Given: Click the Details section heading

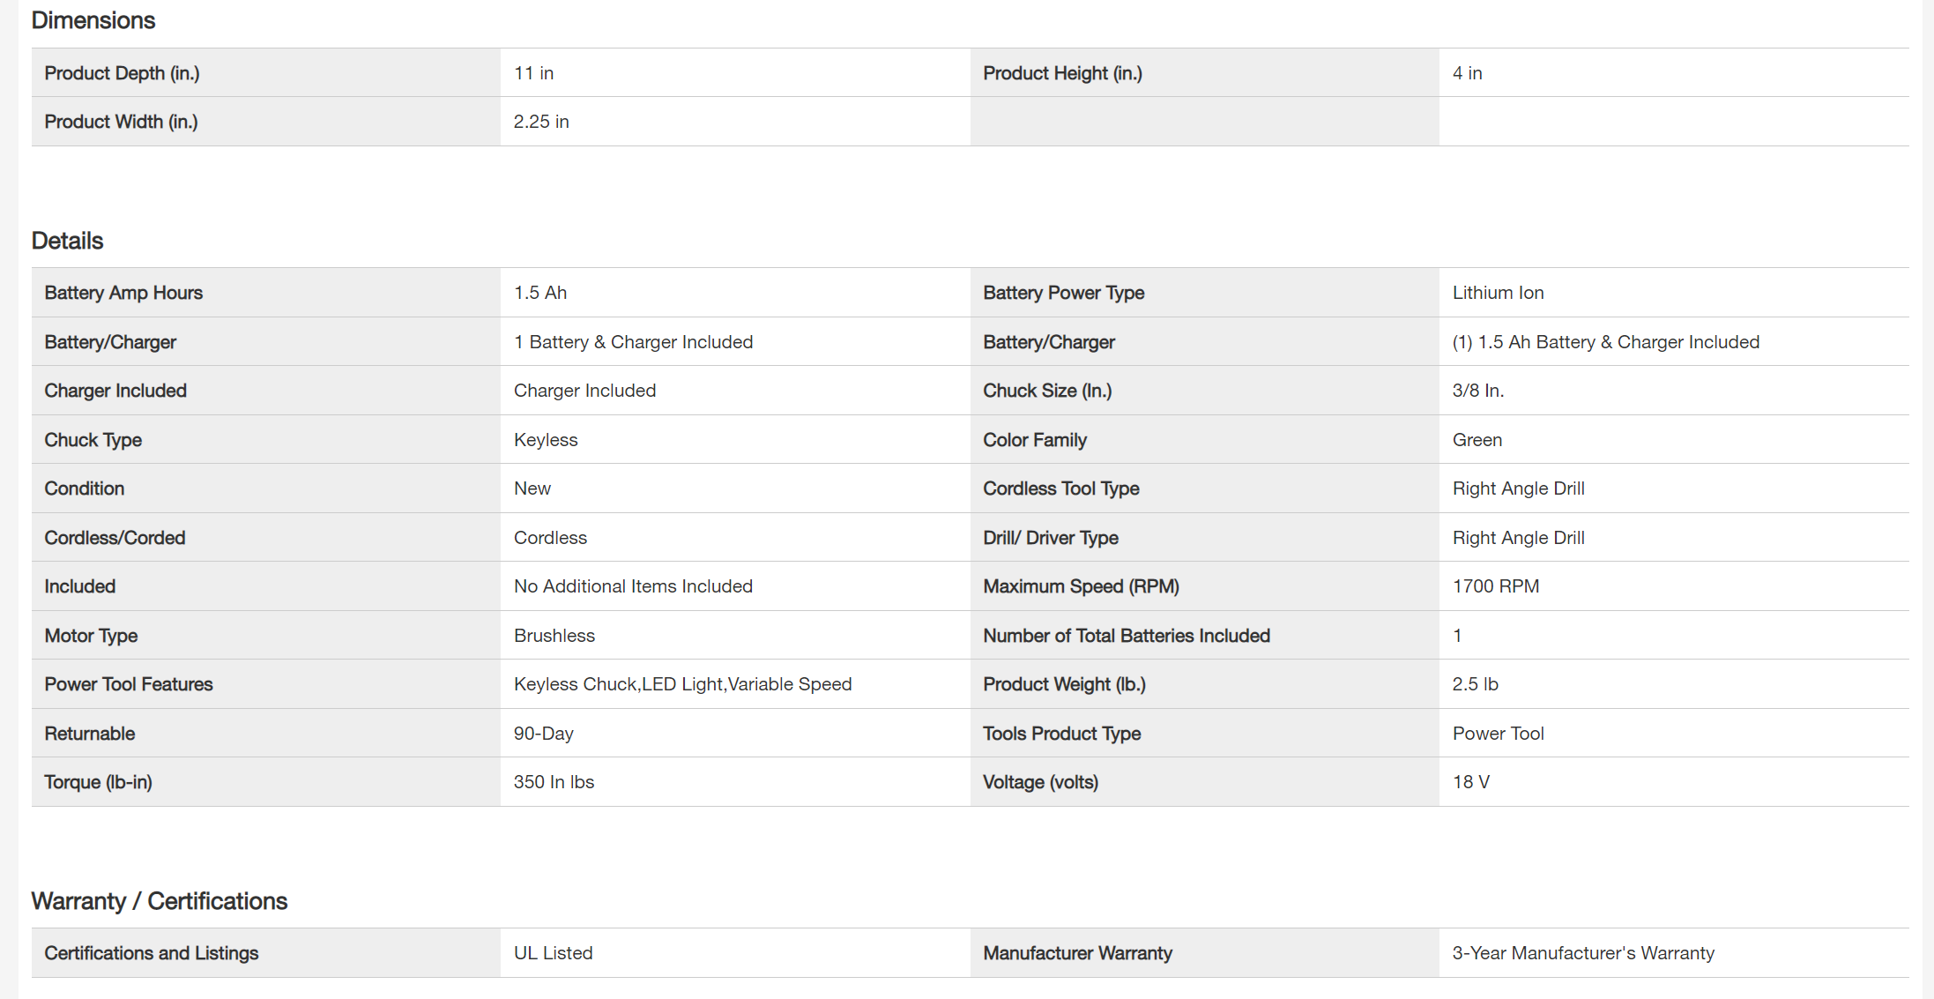Looking at the screenshot, I should pyautogui.click(x=67, y=241).
